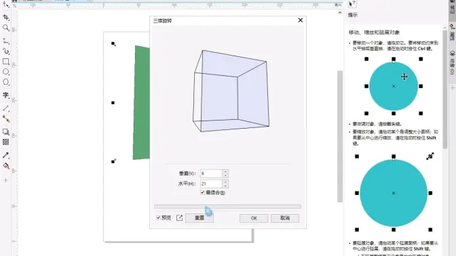
Task: Select the Drop Shadow tool
Action: 6,132
